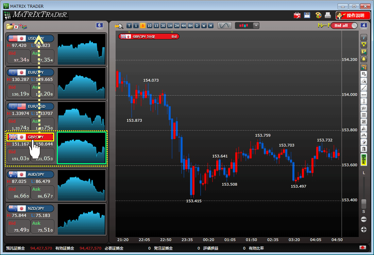Click the EUR/USD currency pair label
The height and width of the screenshot is (255, 374).
pyautogui.click(x=30, y=106)
